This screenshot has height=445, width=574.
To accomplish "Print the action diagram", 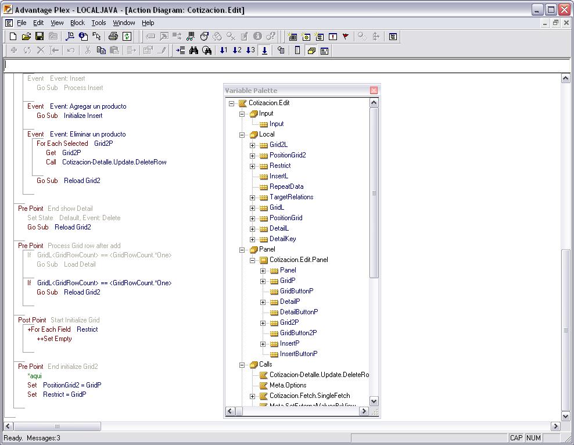I will [113, 36].
